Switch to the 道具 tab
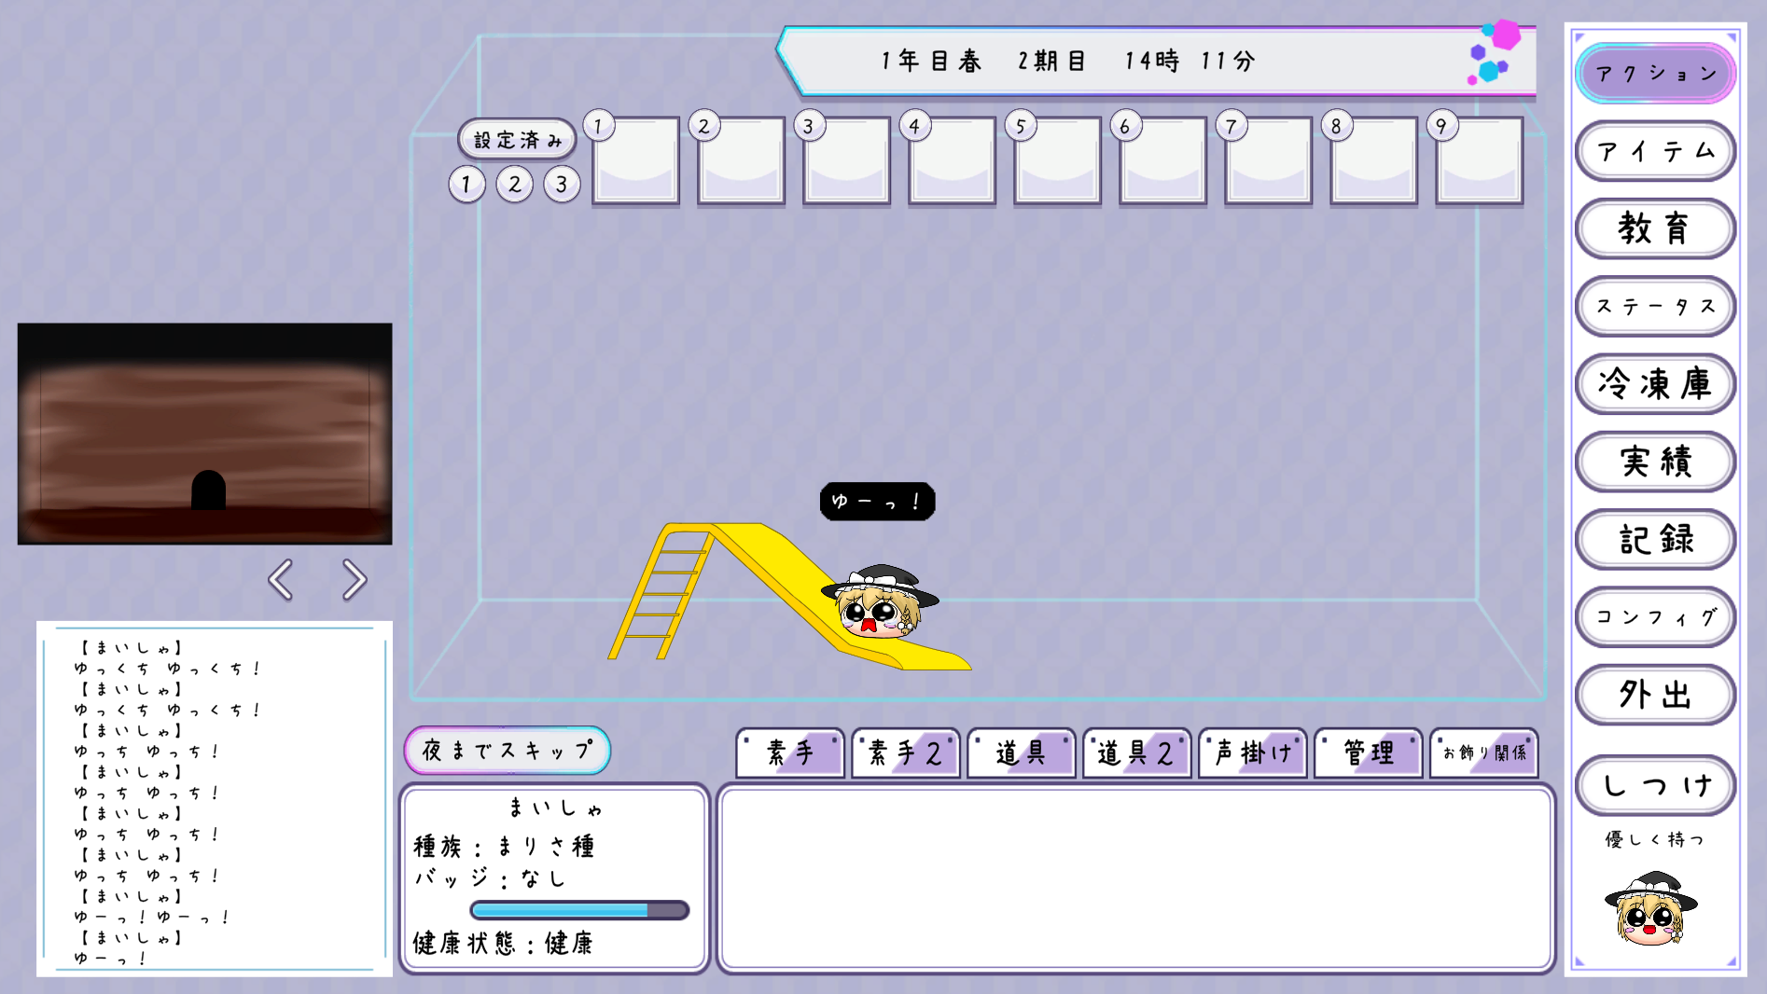Screen dimensions: 1767x994 1022,752
